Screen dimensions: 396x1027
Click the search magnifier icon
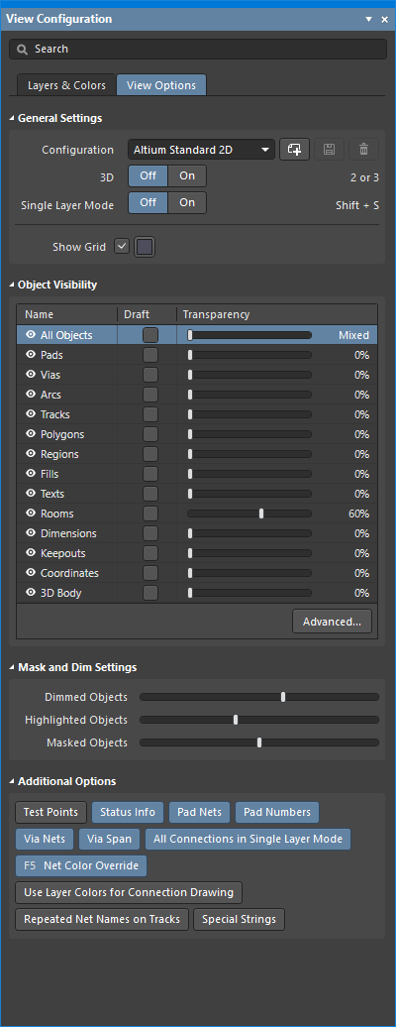point(23,50)
